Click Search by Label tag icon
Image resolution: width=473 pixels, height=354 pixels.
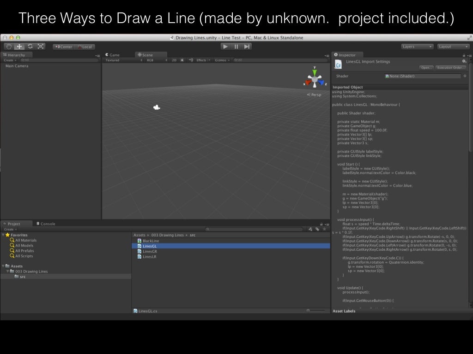(317, 230)
